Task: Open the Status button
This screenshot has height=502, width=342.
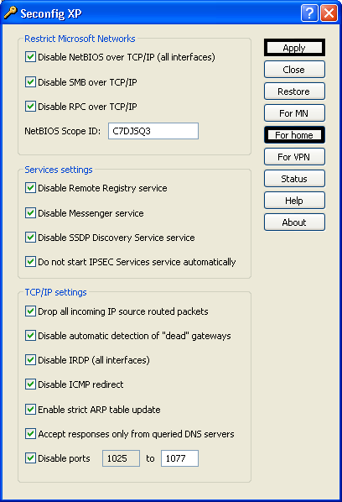Action: pos(294,178)
